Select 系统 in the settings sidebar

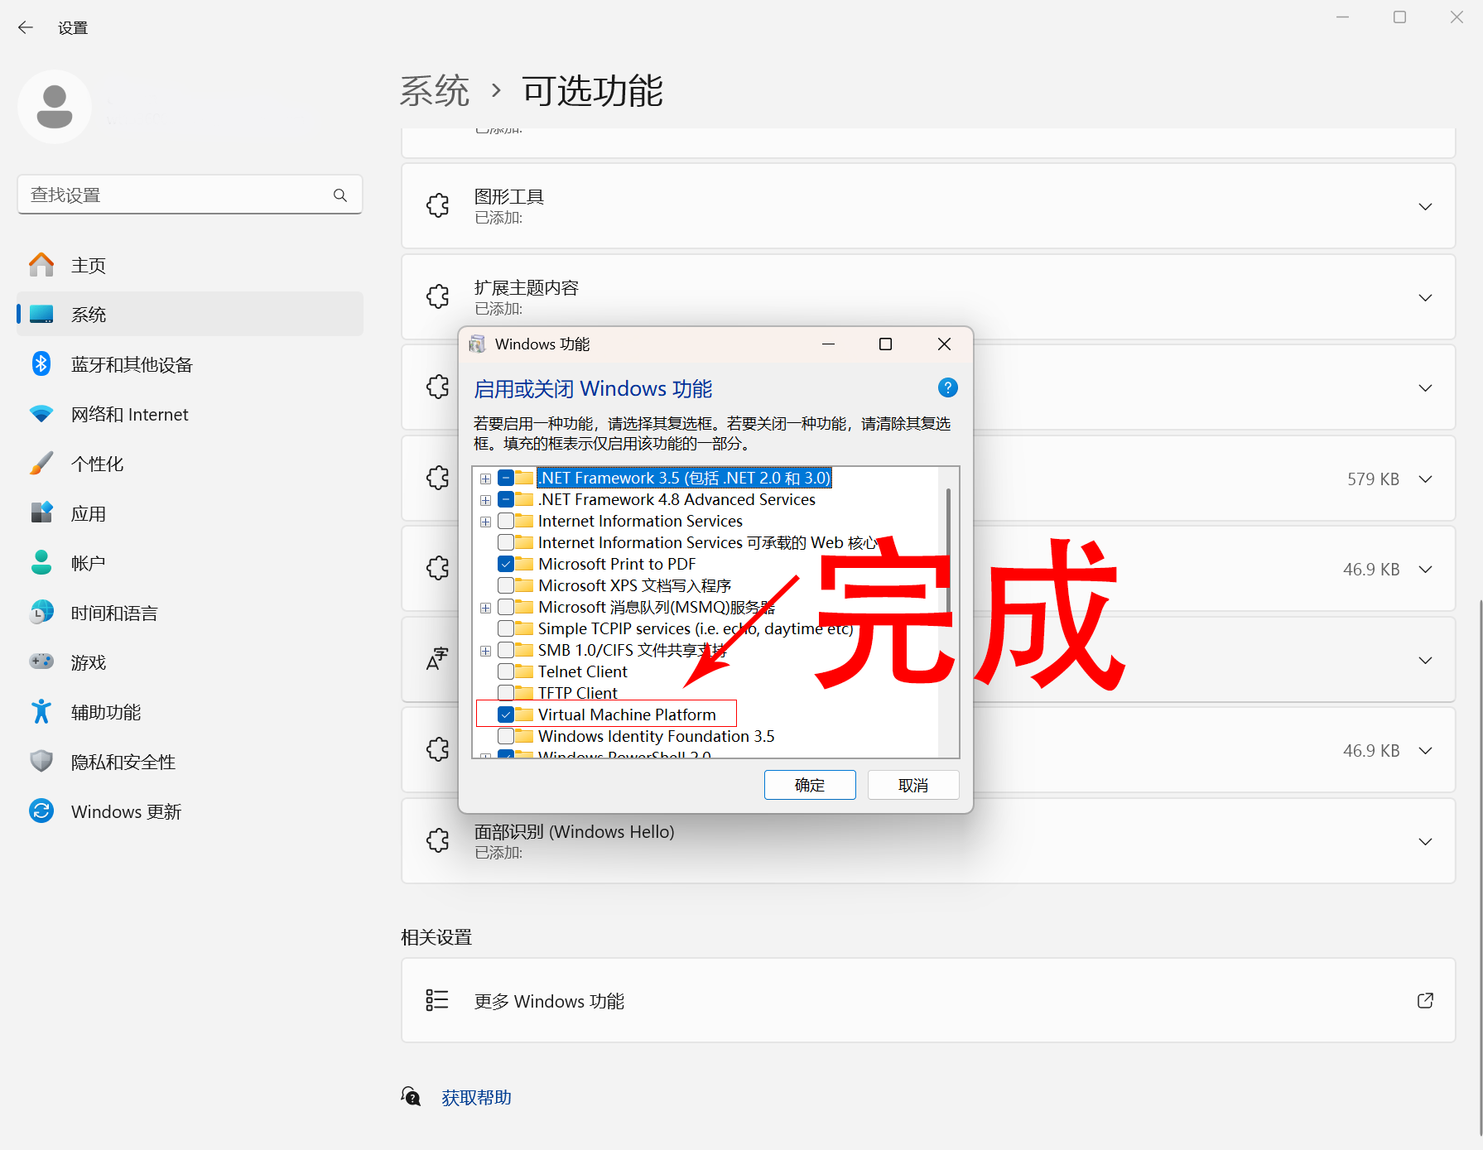pos(190,315)
